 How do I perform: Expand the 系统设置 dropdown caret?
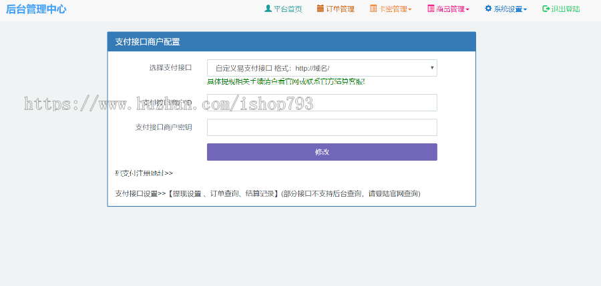(525, 10)
